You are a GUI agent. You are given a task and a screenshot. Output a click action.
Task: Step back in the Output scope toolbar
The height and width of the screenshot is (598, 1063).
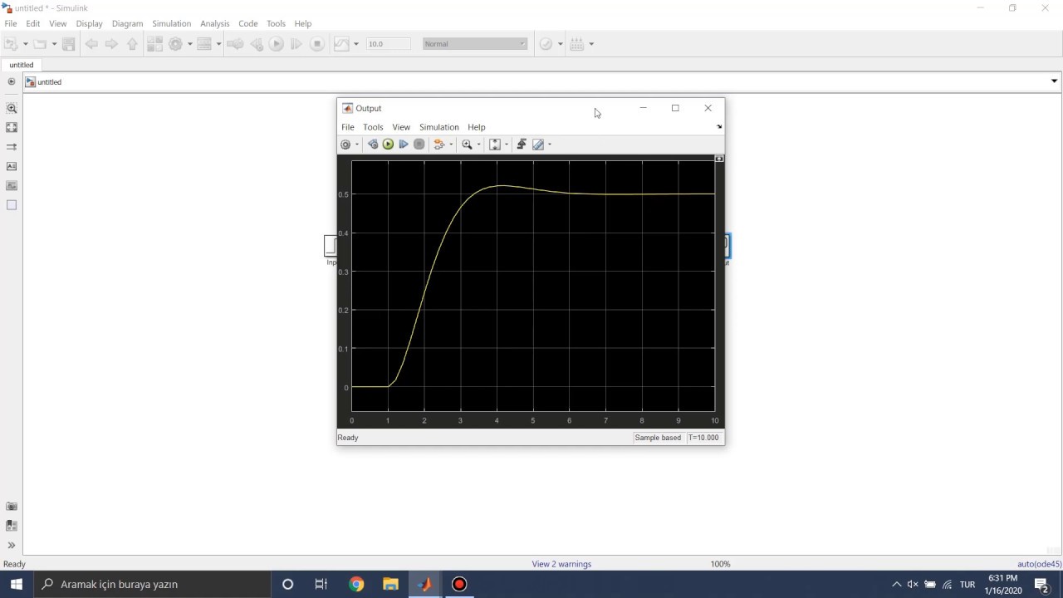click(373, 145)
